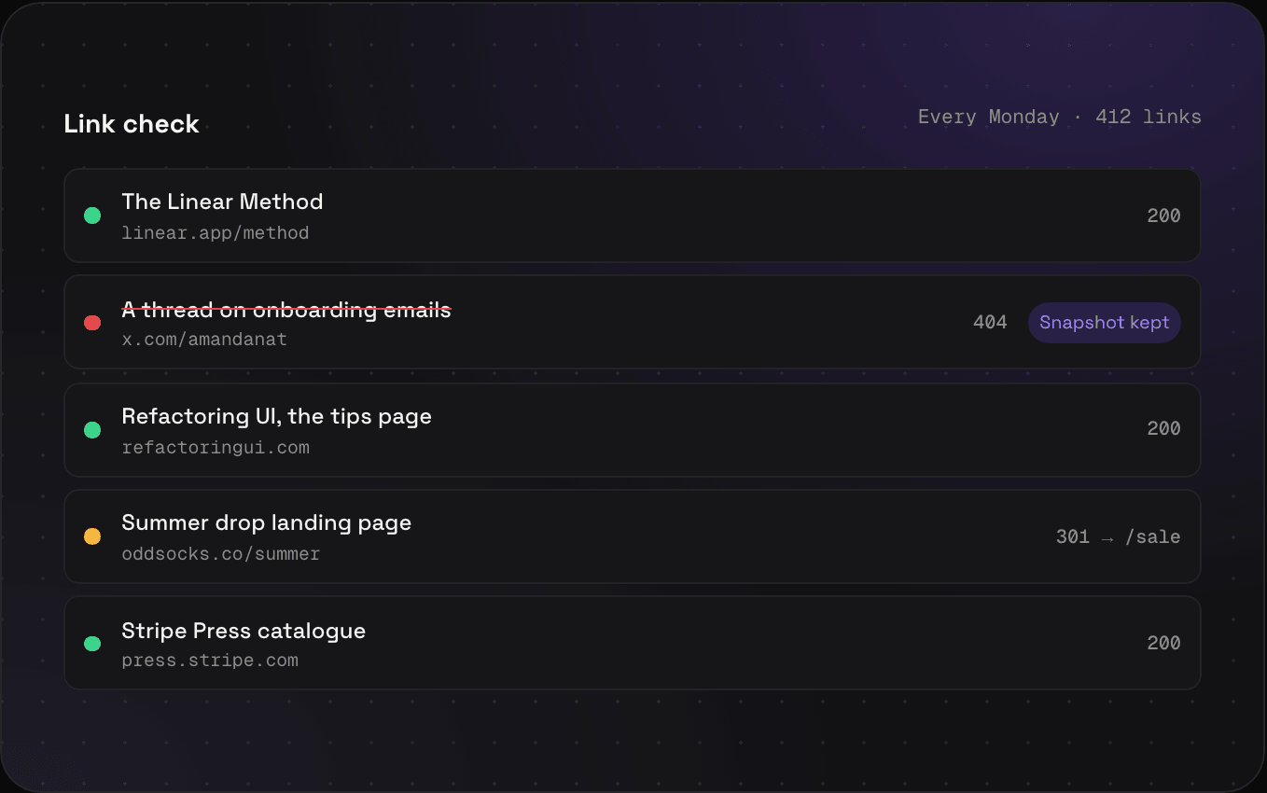The height and width of the screenshot is (793, 1267).
Task: Click the 200 status code for Stripe Press
Action: 1164,644
